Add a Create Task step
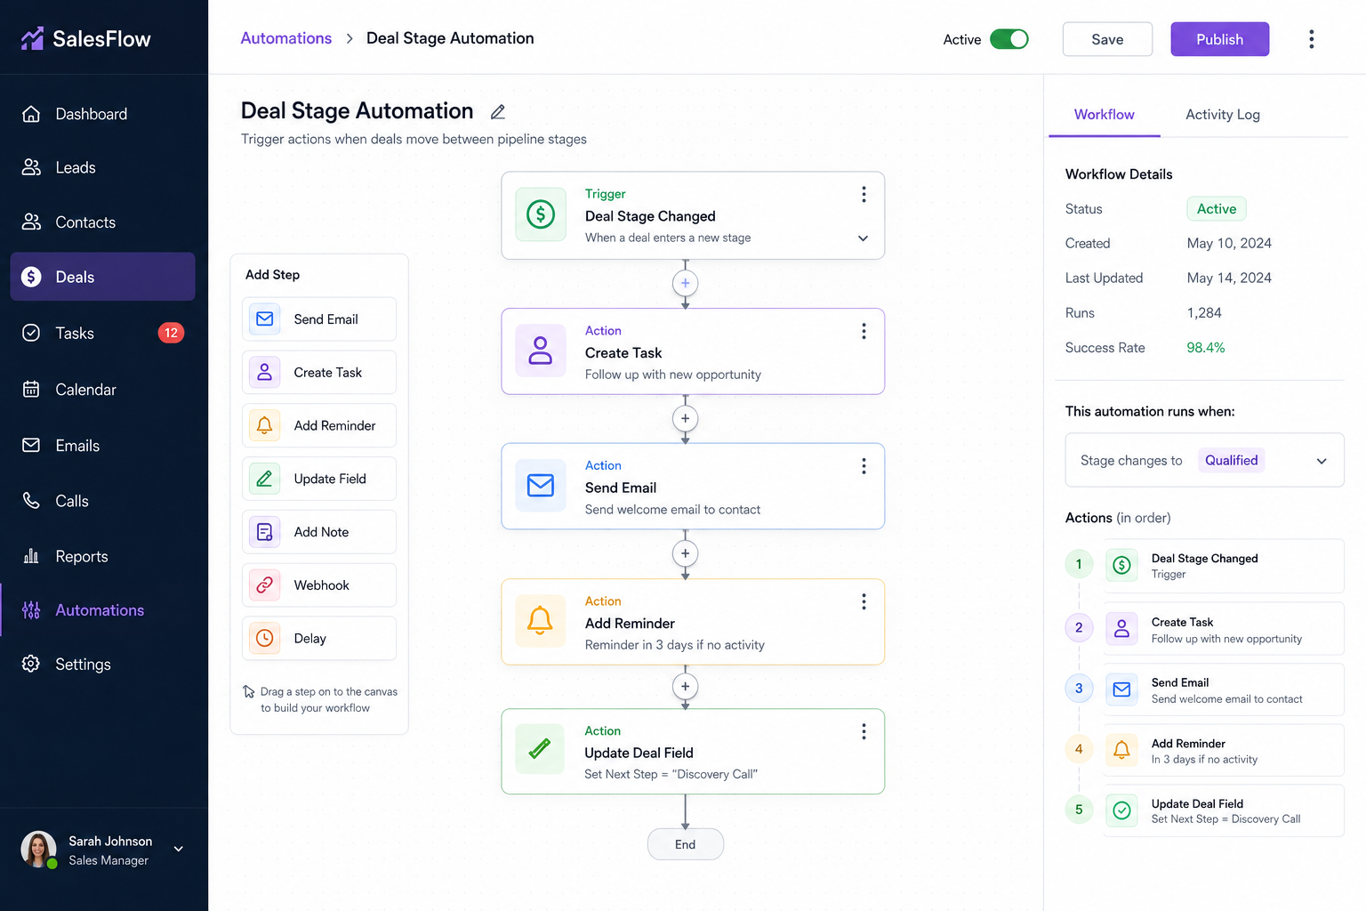The width and height of the screenshot is (1366, 911). coord(319,373)
